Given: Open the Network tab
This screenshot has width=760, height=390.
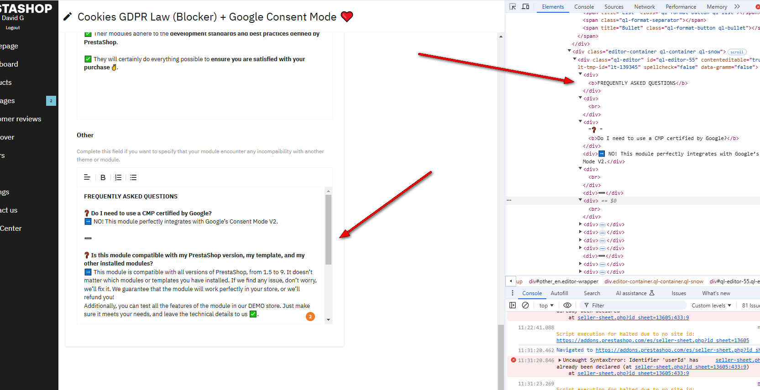Looking at the screenshot, I should click(x=645, y=7).
